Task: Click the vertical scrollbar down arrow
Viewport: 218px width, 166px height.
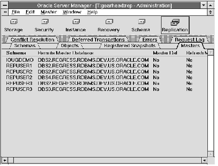Action: point(211,154)
